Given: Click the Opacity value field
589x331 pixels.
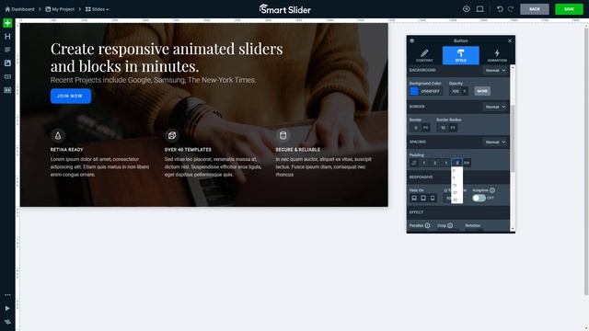Looking at the screenshot, I should click(456, 91).
